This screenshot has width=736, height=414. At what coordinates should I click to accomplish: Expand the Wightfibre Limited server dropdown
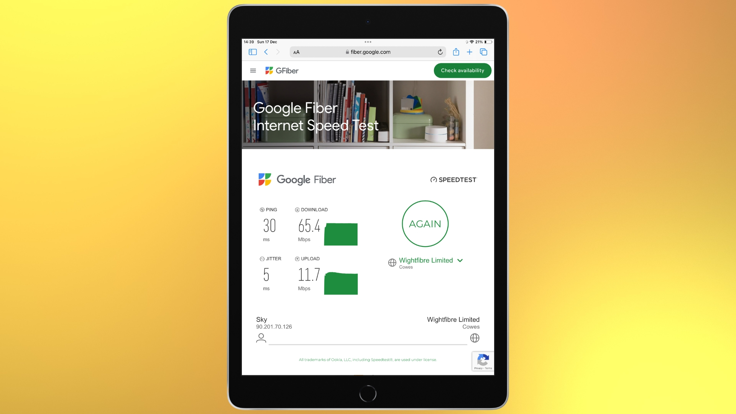tap(460, 260)
